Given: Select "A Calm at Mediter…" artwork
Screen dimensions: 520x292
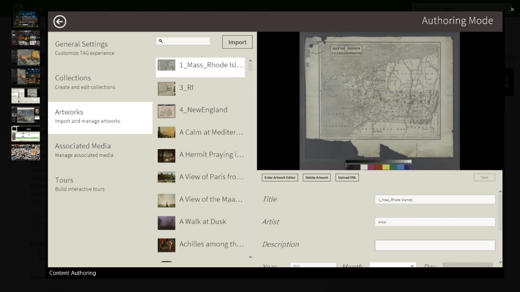Looking at the screenshot, I should tap(200, 133).
